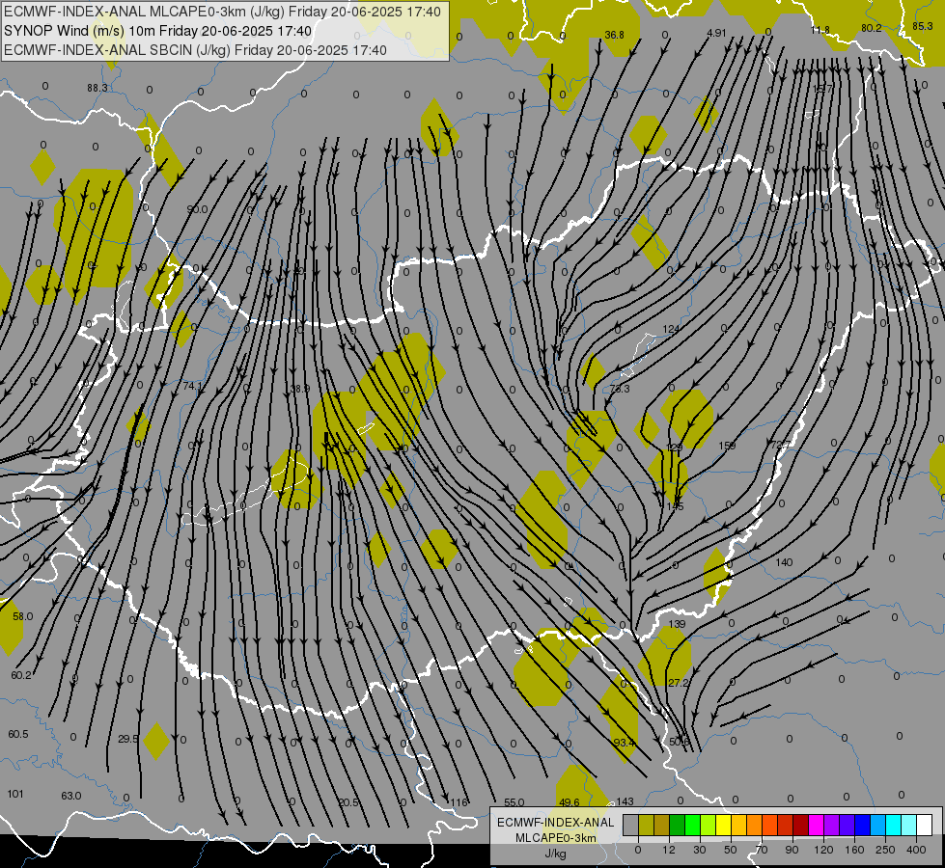Click the legend tick label 50
The height and width of the screenshot is (868, 945).
[731, 850]
